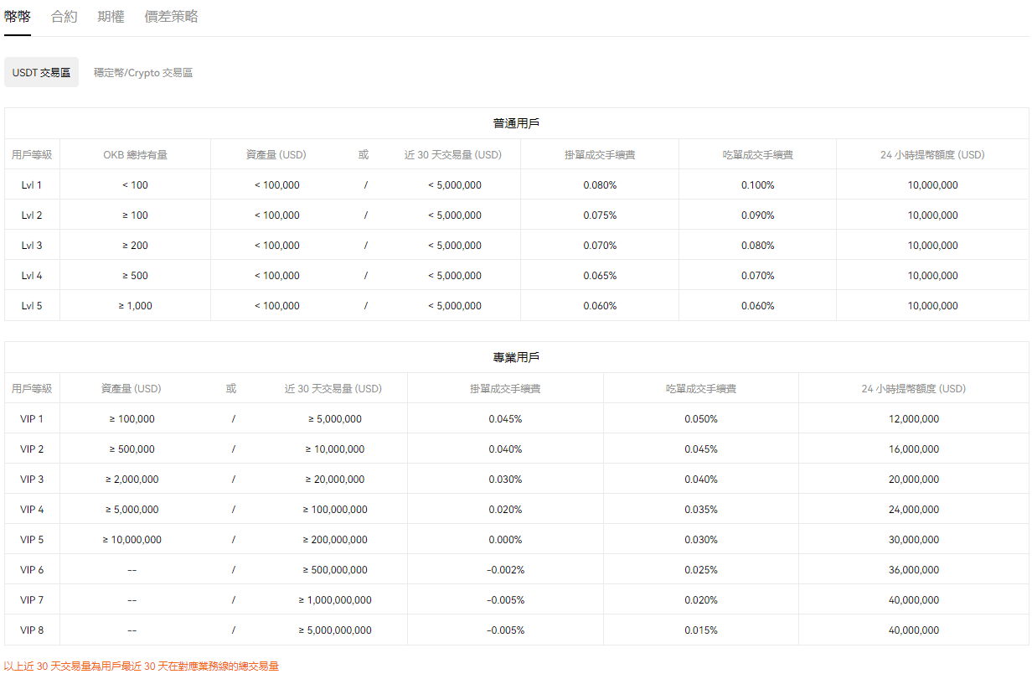Select the 期權 tab
Image resolution: width=1032 pixels, height=674 pixels.
[111, 17]
